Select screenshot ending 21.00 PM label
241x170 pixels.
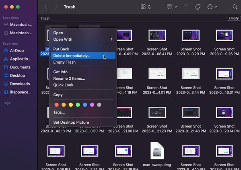(123, 131)
